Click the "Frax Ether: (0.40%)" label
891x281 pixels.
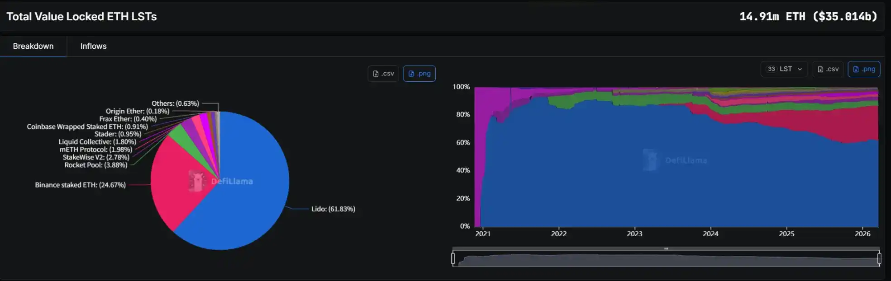click(x=128, y=119)
